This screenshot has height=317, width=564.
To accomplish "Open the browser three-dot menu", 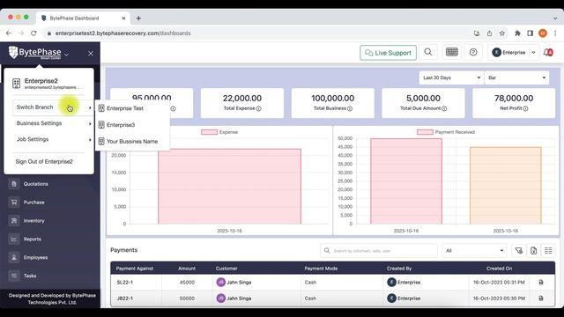I will 555,33.
